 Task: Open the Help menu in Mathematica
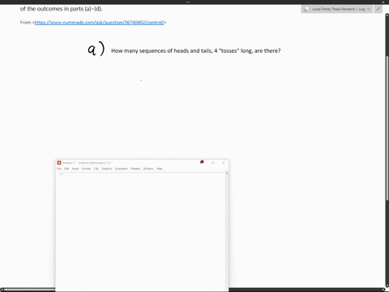pyautogui.click(x=160, y=169)
